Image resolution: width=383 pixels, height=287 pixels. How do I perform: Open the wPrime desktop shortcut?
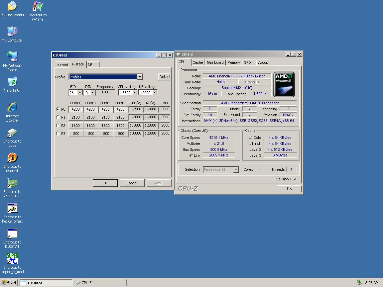coord(38,7)
